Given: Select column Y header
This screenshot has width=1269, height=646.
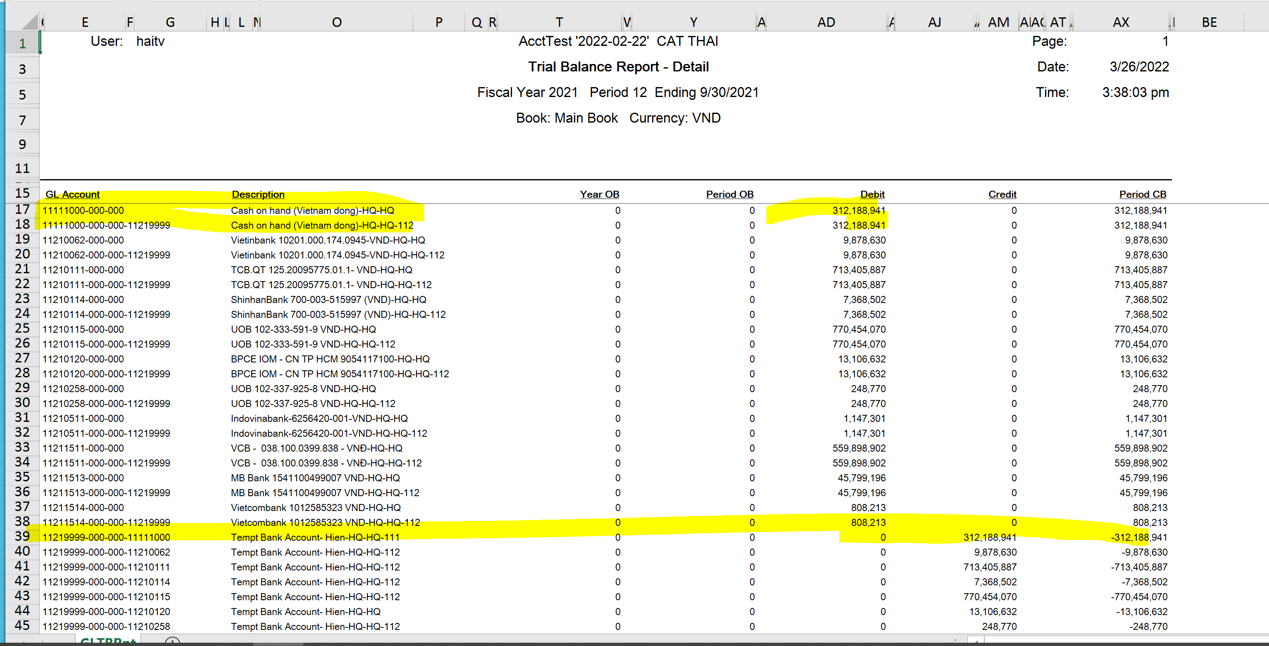Looking at the screenshot, I should pos(693,22).
